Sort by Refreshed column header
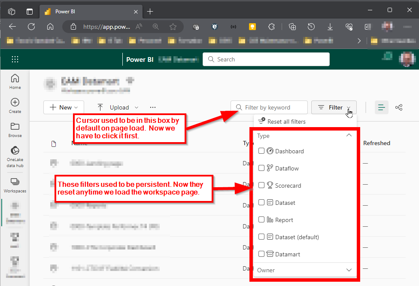419x286 pixels. 376,143
